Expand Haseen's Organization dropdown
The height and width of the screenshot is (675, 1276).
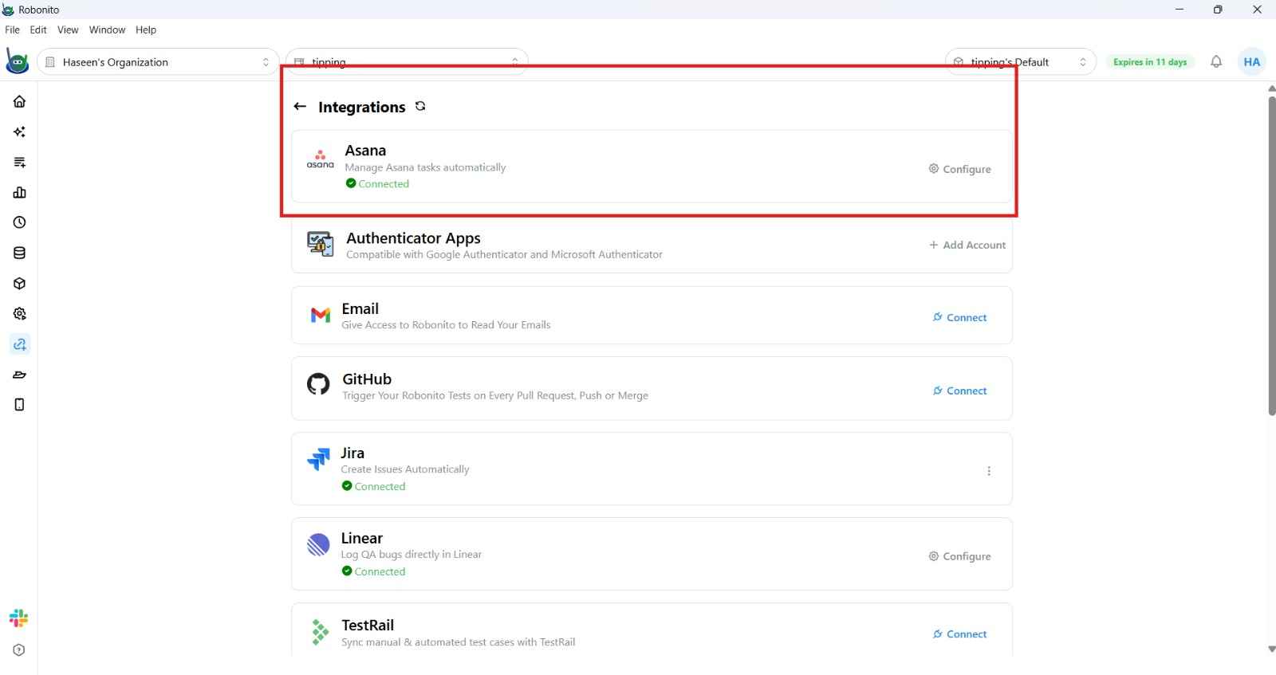point(158,61)
